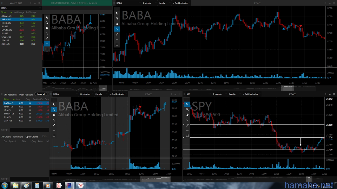Open the Windows Start menu
337x189 pixels.
(x=5, y=185)
